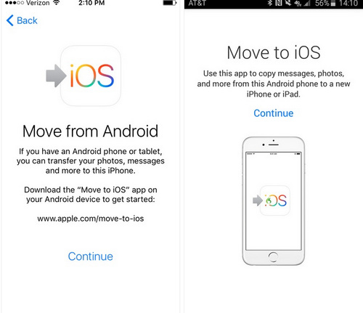Tap the iPhone battery icon in status bar
The height and width of the screenshot is (313, 363).
[x=170, y=3]
